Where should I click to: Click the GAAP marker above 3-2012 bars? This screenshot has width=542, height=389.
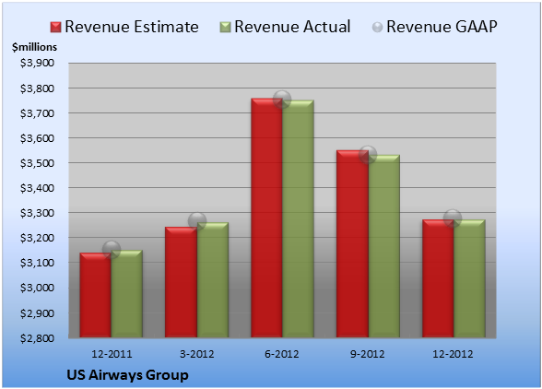tap(197, 221)
